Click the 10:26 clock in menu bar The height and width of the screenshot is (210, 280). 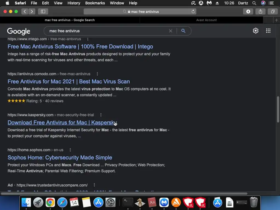click(x=229, y=3)
